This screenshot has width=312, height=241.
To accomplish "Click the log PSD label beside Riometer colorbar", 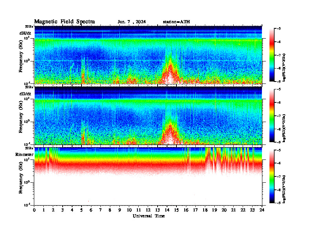I will click(x=284, y=189).
